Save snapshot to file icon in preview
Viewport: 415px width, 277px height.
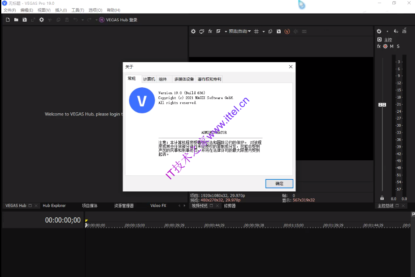coord(279,32)
